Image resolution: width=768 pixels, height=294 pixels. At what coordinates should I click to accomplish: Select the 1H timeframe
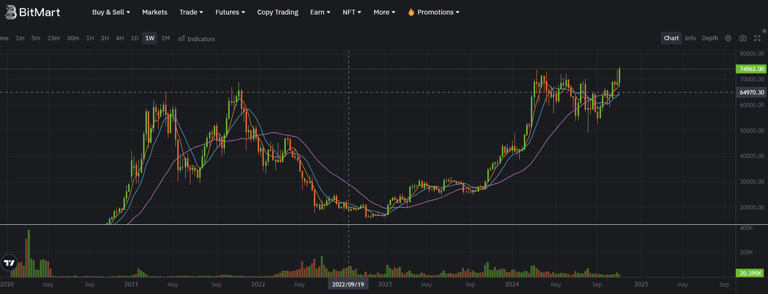point(90,38)
